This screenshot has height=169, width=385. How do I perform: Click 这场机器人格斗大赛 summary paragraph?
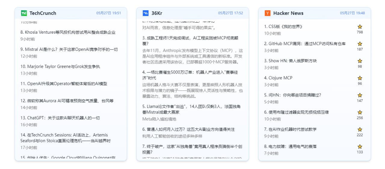coord(192,91)
